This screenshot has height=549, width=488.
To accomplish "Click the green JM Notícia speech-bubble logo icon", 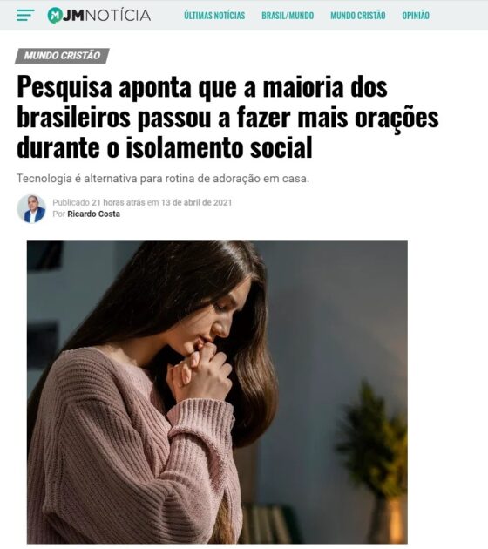I will pos(55,16).
